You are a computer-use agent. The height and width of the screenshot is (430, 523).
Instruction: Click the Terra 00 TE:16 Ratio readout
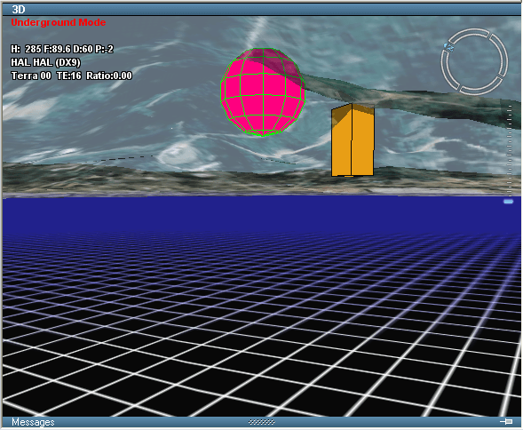click(71, 76)
